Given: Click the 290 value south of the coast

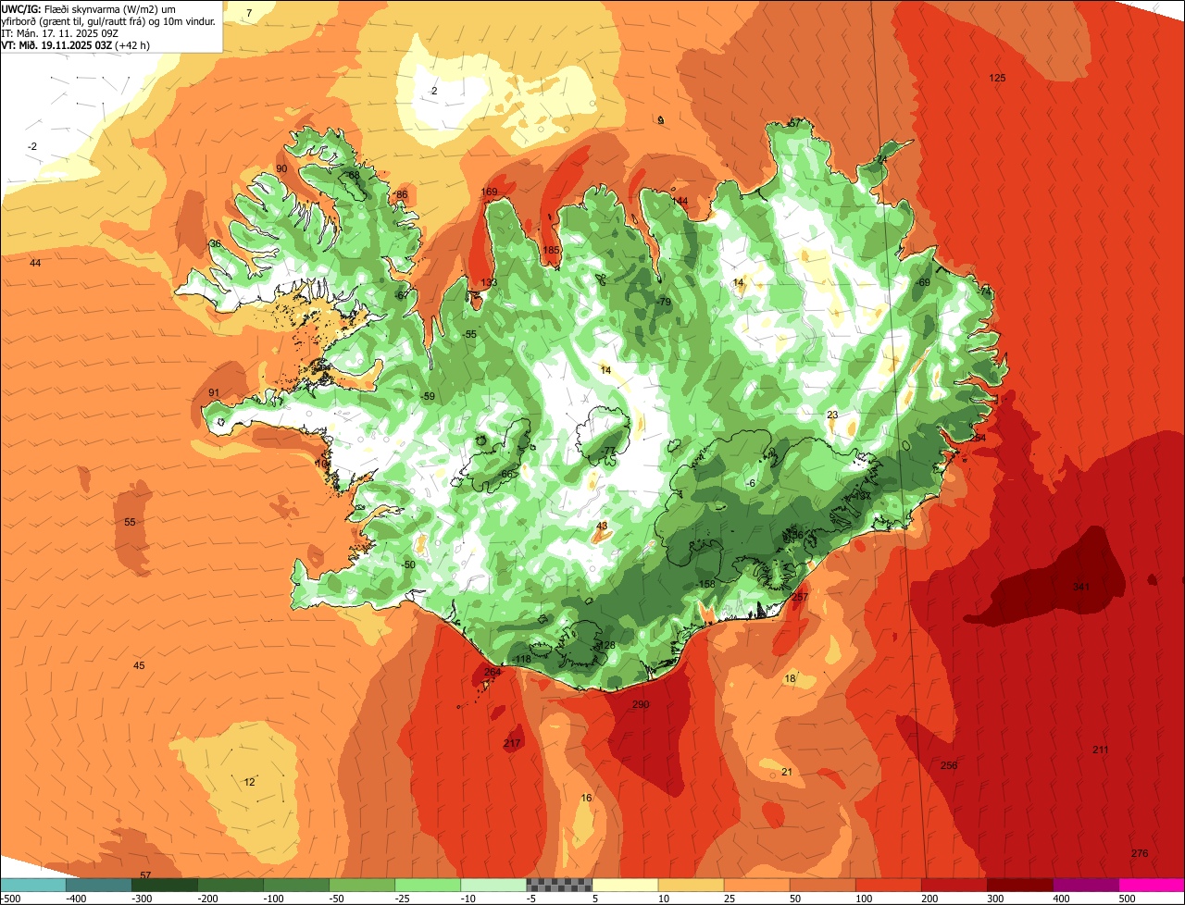Looking at the screenshot, I should [x=641, y=704].
